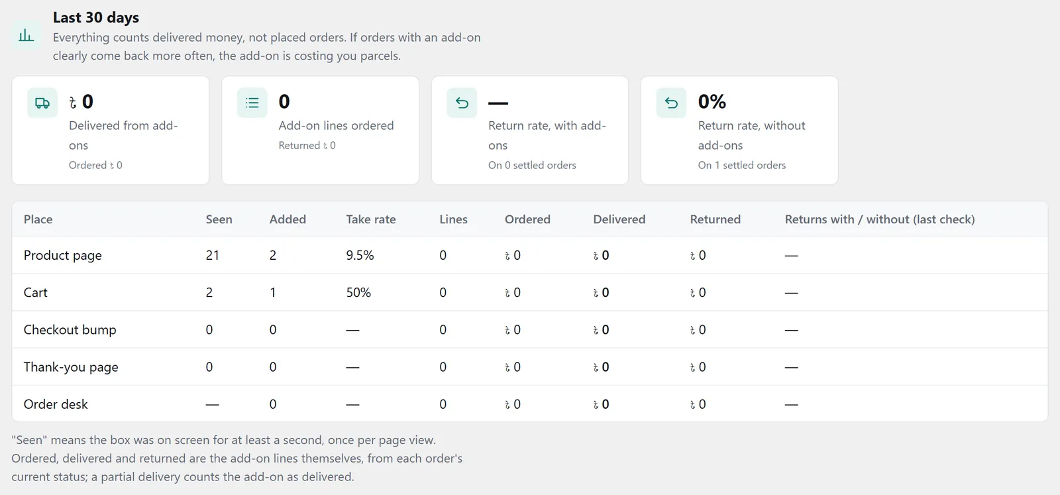Click the 21 Seen value for Product page
Viewport: 1060px width, 495px height.
click(x=212, y=255)
